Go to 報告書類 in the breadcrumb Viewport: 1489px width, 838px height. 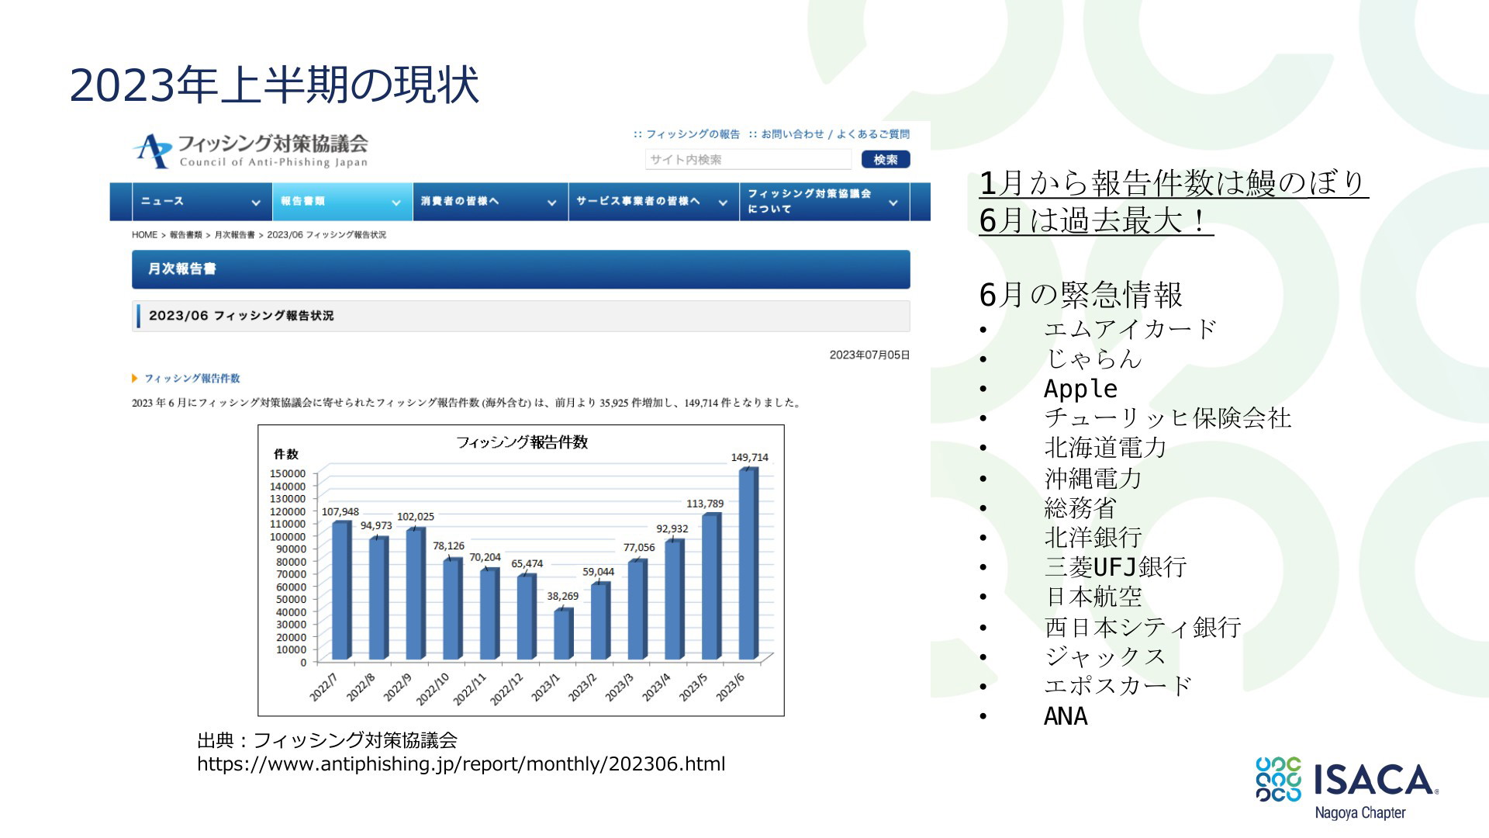coord(185,234)
